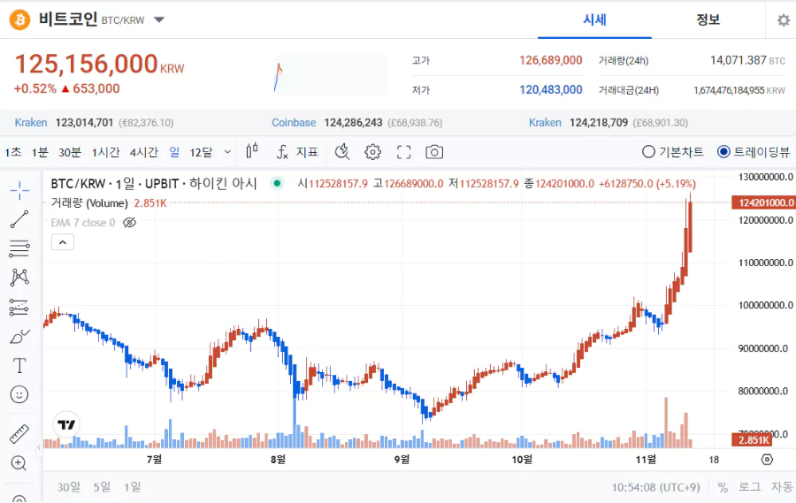The image size is (796, 503).
Task: Activate the zoom in tool
Action: [x=19, y=463]
